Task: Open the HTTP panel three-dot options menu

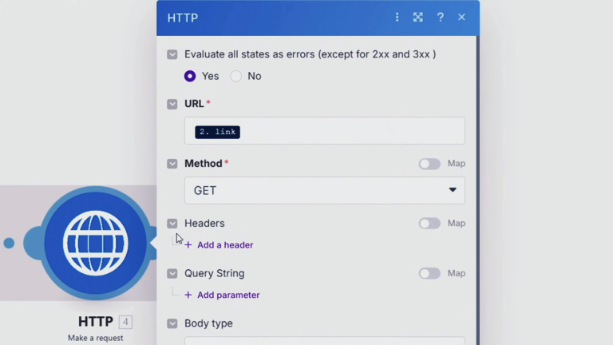Action: [397, 18]
